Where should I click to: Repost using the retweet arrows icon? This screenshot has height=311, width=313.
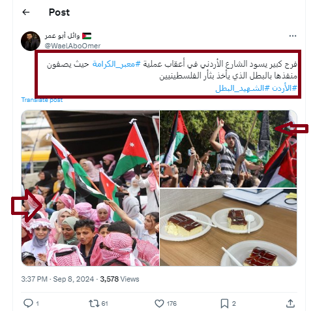click(94, 303)
